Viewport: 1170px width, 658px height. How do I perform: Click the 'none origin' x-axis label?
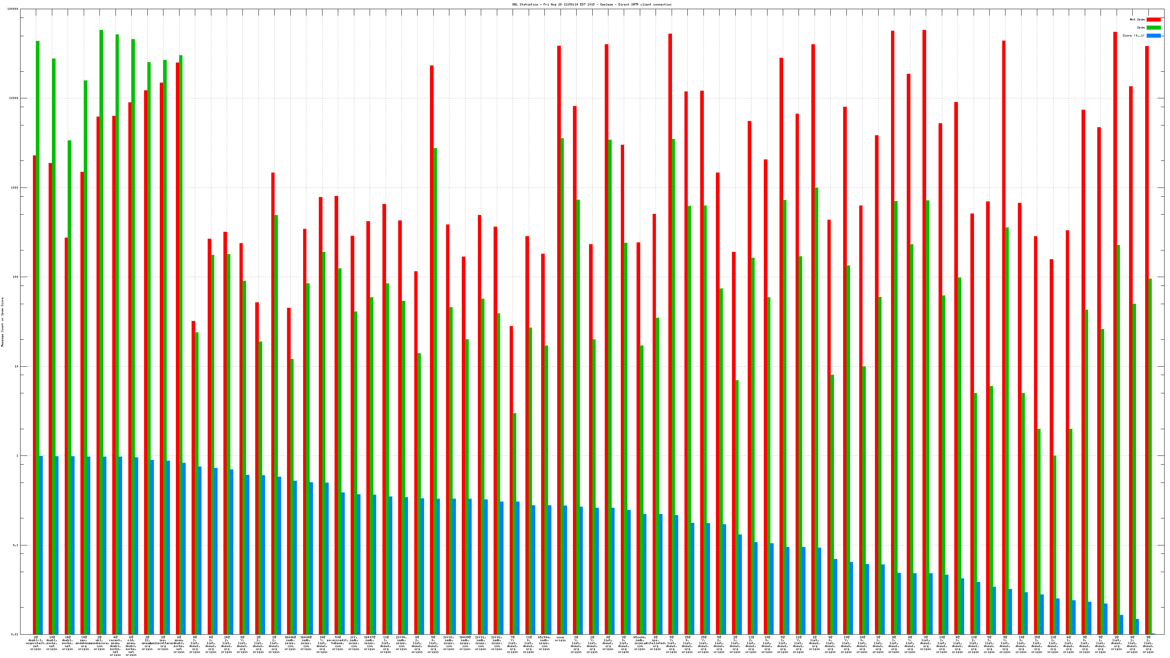point(560,639)
